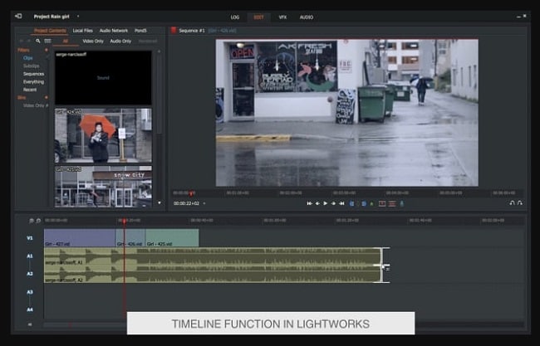This screenshot has height=346, width=540.
Task: Click the undo arrow in viewer corner
Action: click(x=512, y=203)
